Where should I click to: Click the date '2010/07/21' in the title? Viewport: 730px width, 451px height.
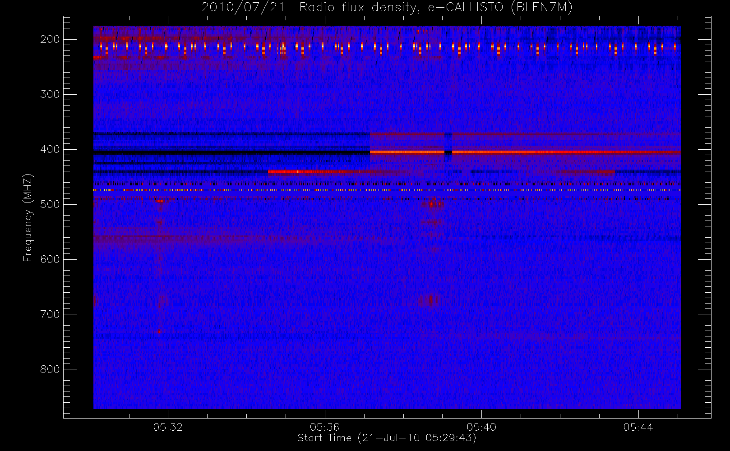pyautogui.click(x=243, y=8)
